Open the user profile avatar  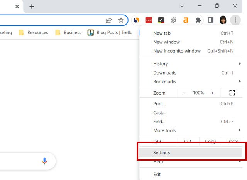point(223,20)
